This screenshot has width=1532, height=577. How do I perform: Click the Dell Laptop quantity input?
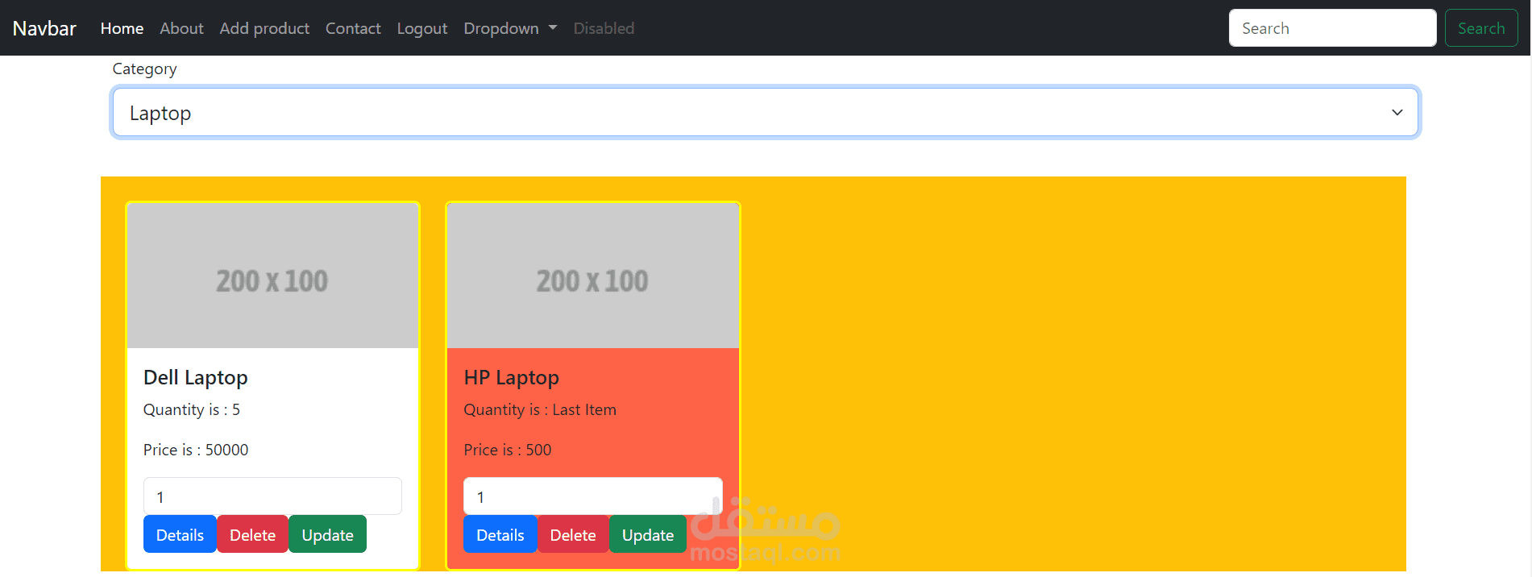point(272,496)
